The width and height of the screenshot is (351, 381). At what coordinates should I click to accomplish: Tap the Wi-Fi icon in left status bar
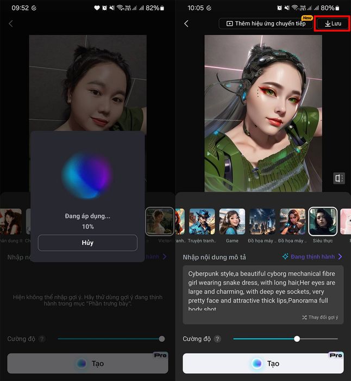coord(120,8)
